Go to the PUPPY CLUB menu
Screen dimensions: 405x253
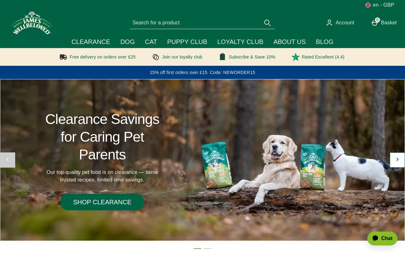click(x=187, y=42)
